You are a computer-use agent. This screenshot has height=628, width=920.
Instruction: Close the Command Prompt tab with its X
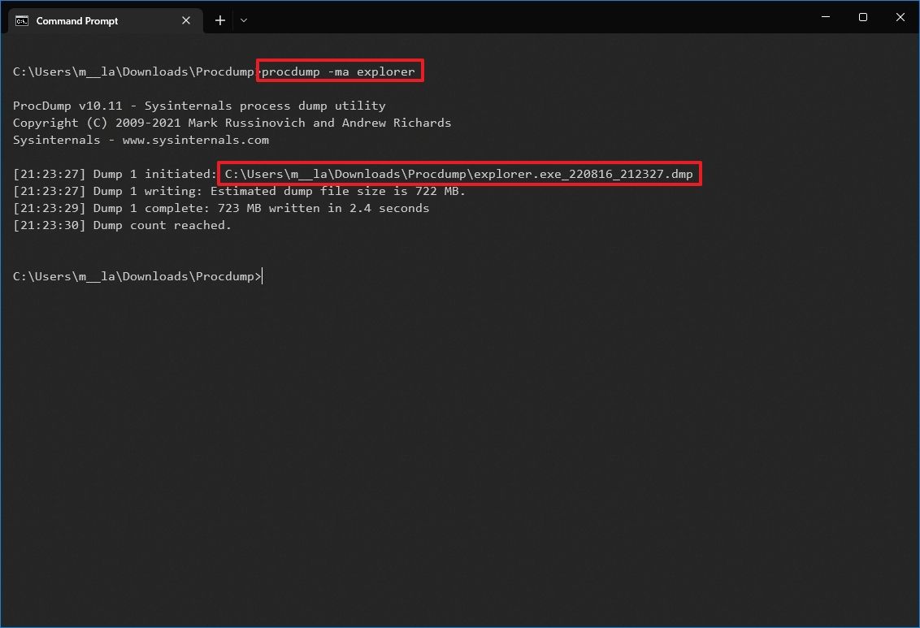[185, 20]
